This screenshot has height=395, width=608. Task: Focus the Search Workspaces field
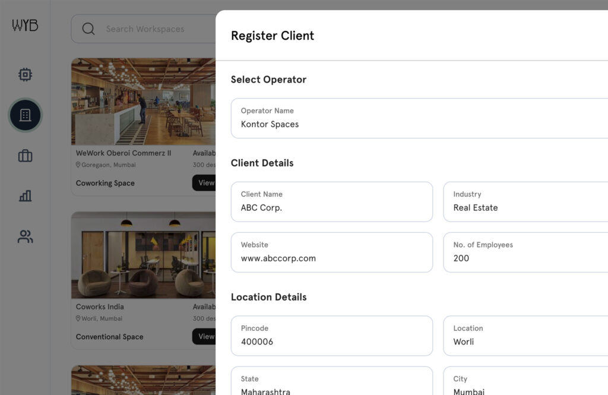pos(154,29)
